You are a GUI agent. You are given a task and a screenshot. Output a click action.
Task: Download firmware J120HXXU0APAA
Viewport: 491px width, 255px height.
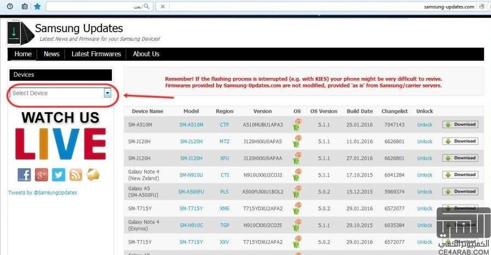tap(460, 158)
